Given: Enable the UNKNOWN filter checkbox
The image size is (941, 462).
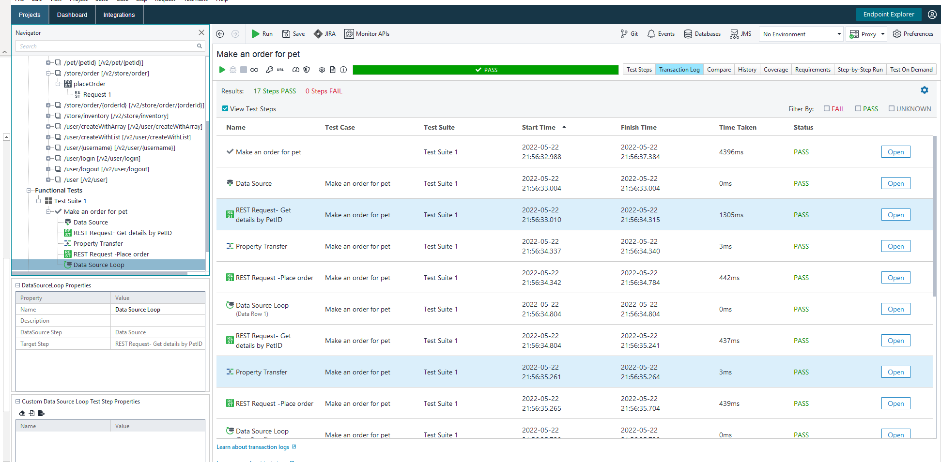Looking at the screenshot, I should 892,108.
